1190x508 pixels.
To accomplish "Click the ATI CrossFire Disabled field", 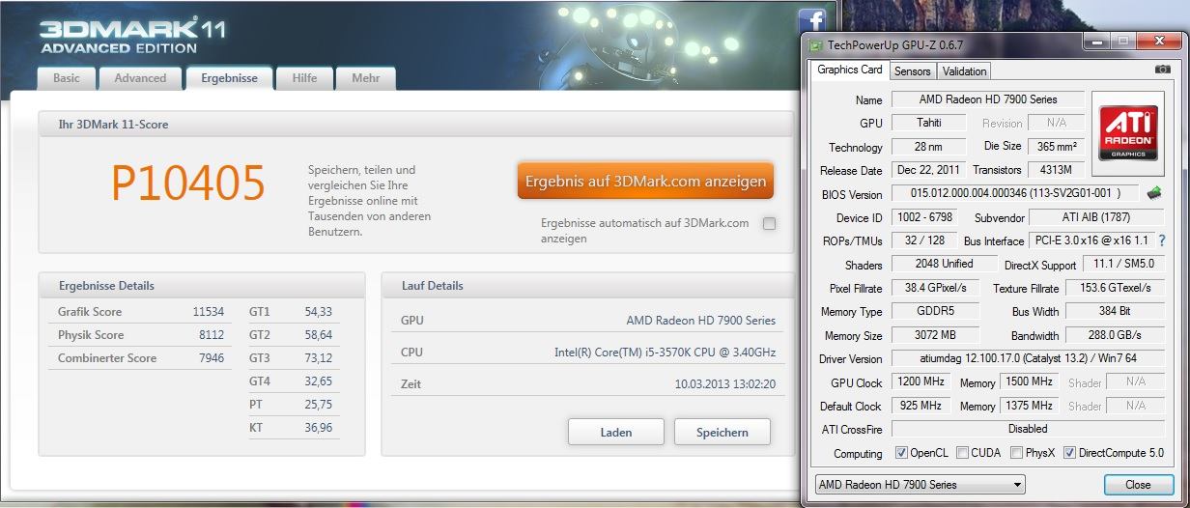I will tap(1028, 429).
